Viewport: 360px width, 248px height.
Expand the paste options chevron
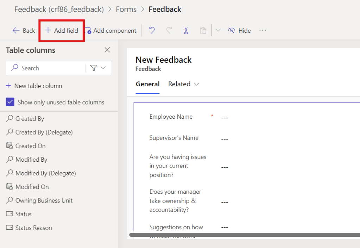click(218, 31)
